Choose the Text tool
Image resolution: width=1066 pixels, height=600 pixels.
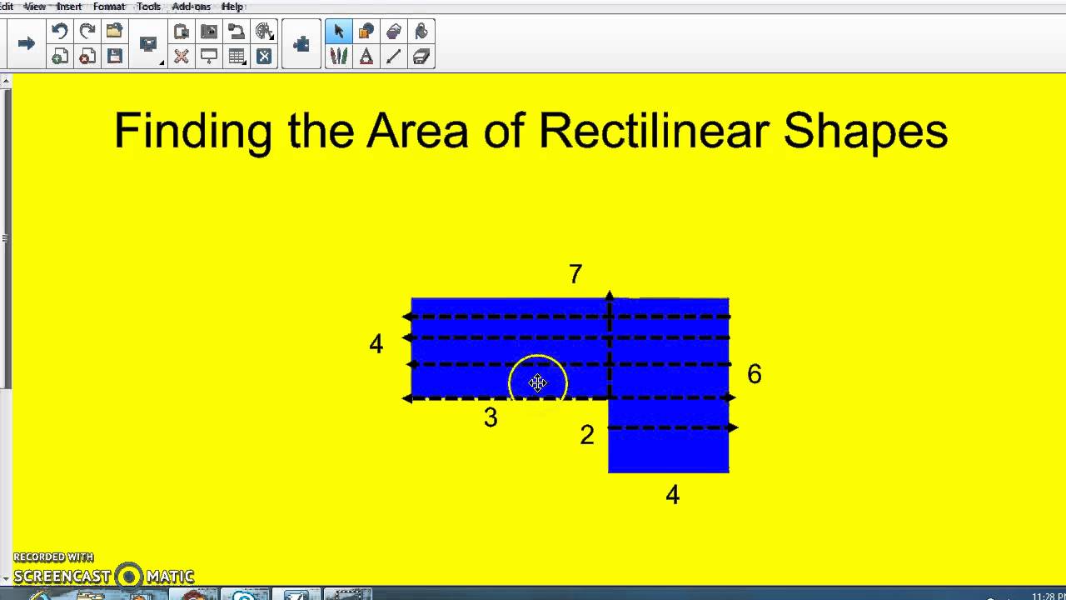pyautogui.click(x=366, y=57)
